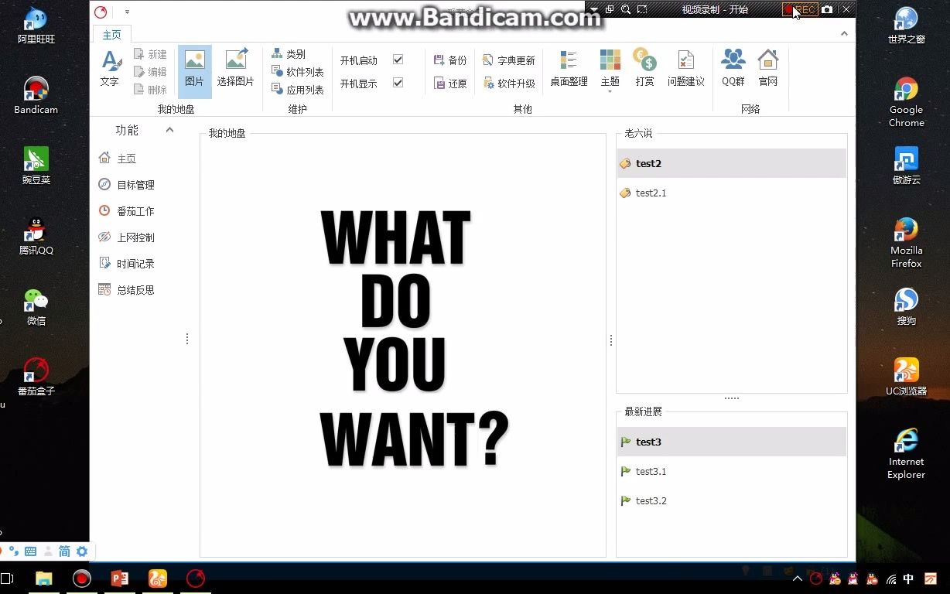Open 微信 desktop shortcut
The height and width of the screenshot is (594, 950).
[36, 306]
